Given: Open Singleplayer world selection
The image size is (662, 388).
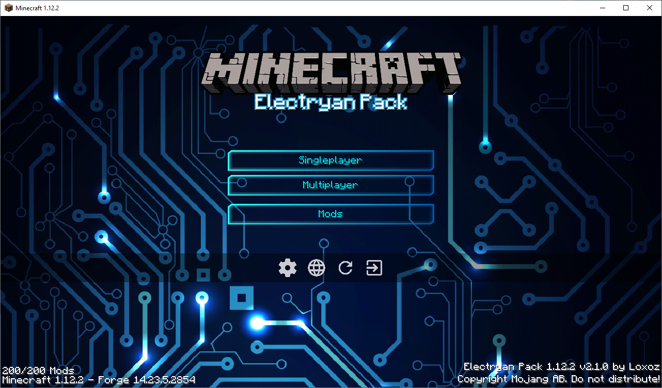Looking at the screenshot, I should (330, 160).
